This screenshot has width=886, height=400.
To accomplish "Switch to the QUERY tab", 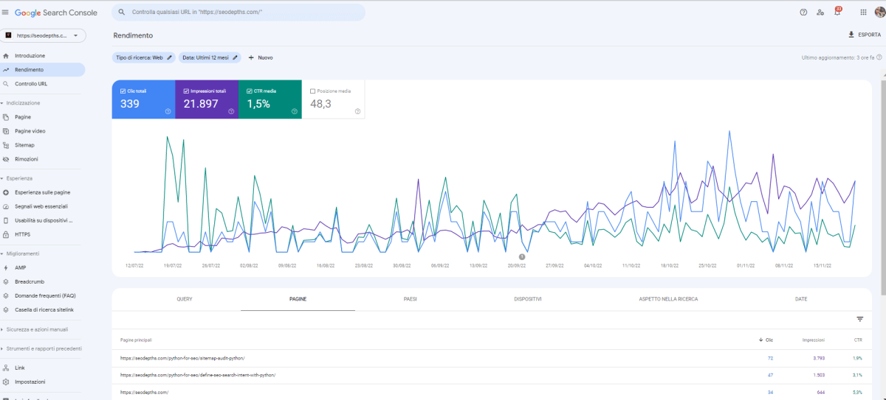I will pyautogui.click(x=185, y=299).
